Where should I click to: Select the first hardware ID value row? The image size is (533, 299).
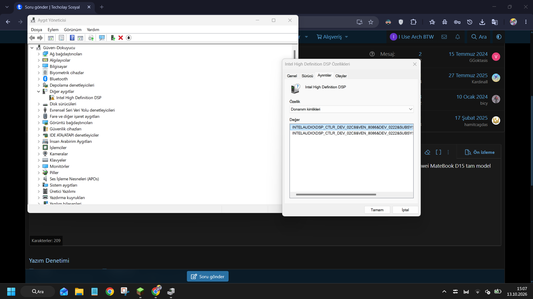351,127
